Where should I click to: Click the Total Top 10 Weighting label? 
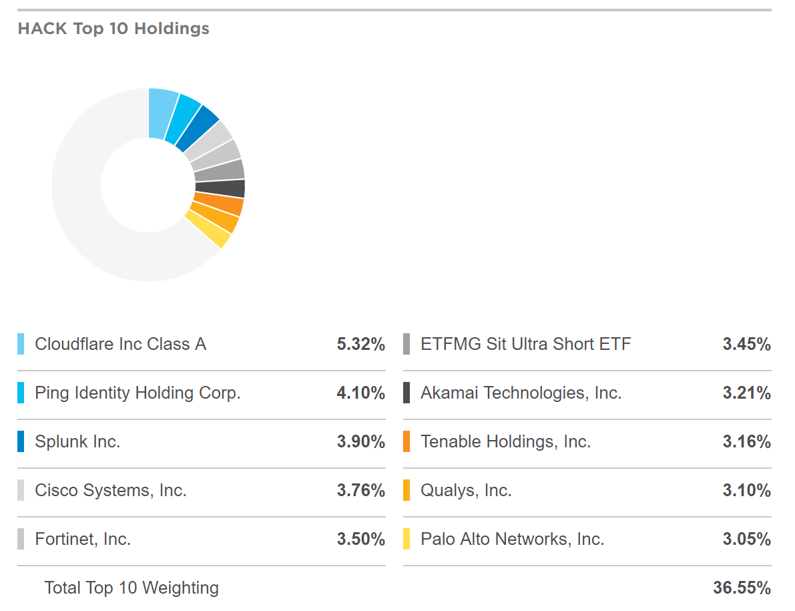[131, 588]
